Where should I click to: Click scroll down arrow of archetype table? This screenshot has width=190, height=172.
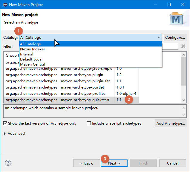[184, 100]
